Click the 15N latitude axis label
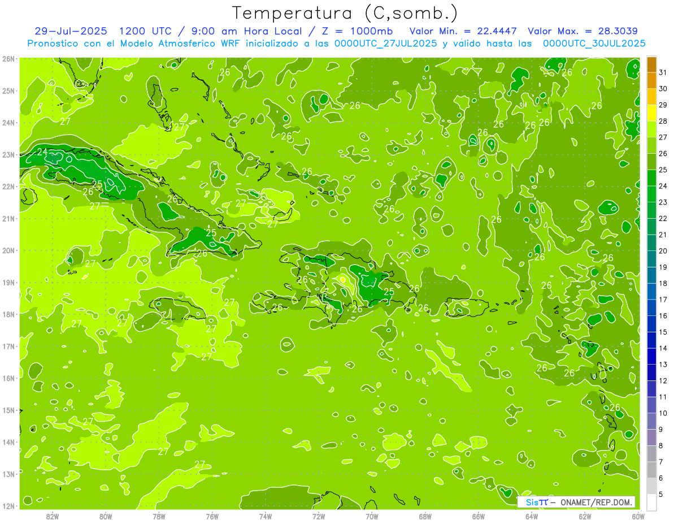Image resolution: width=678 pixels, height=524 pixels. pyautogui.click(x=8, y=410)
